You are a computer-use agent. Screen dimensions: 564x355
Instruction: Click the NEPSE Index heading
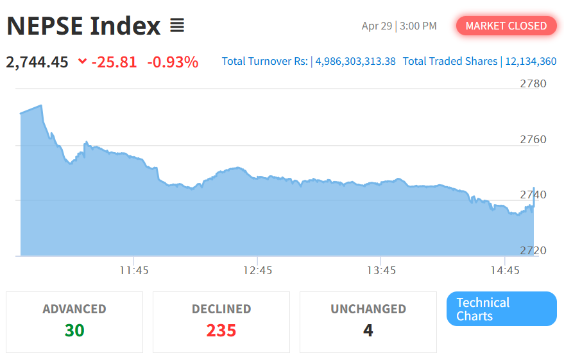pos(83,26)
